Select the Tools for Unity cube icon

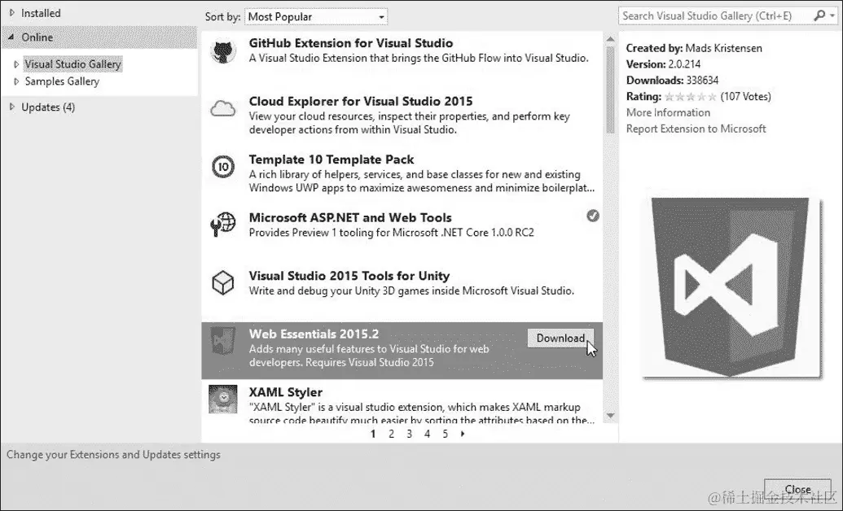point(222,282)
